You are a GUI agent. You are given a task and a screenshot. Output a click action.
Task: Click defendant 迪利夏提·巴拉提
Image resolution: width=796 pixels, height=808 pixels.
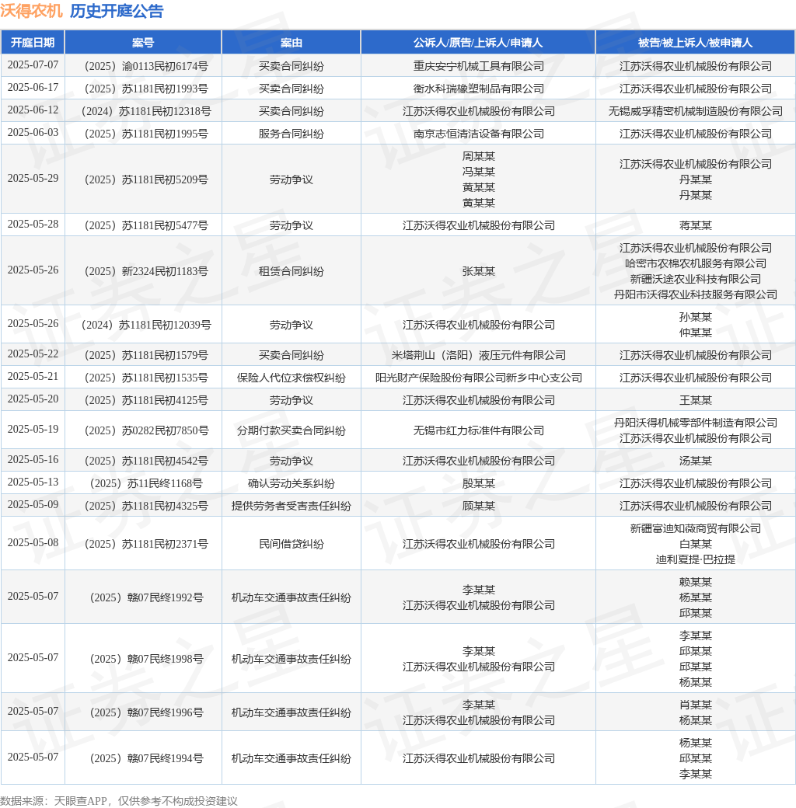coord(696,559)
